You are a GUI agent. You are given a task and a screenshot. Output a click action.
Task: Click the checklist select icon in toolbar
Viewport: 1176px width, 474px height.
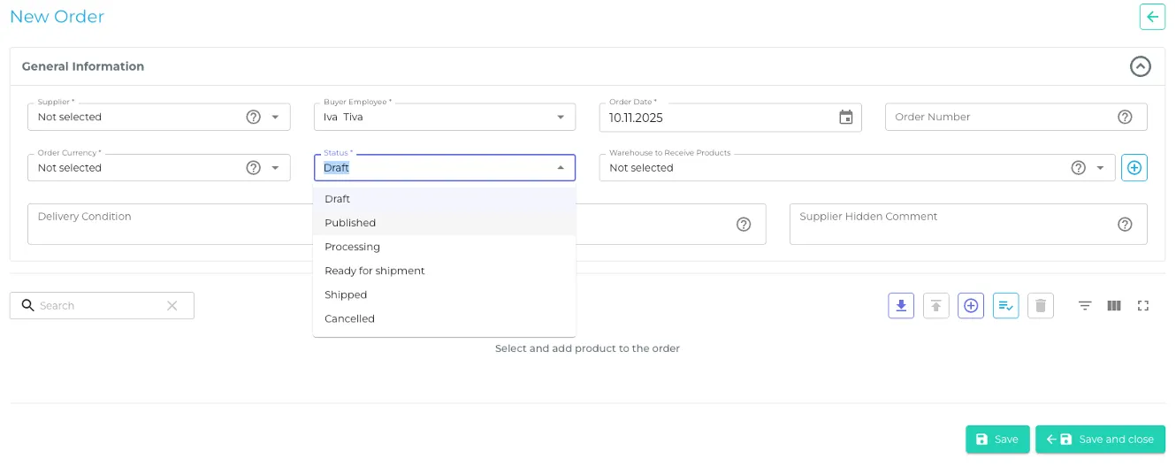tap(1005, 306)
